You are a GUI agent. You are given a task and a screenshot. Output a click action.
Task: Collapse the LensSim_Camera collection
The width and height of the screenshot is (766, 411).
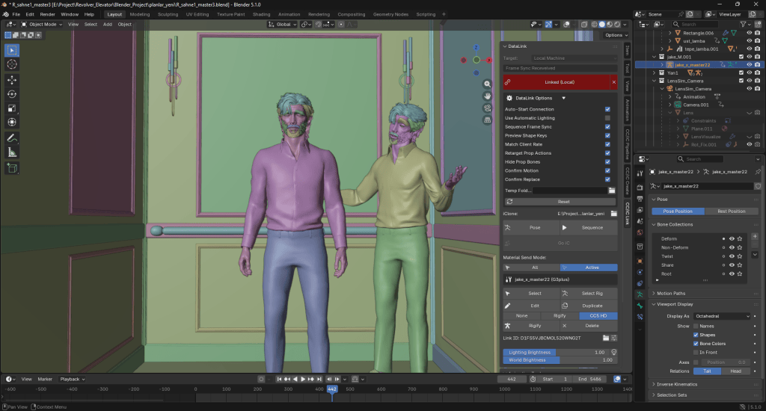(x=655, y=81)
